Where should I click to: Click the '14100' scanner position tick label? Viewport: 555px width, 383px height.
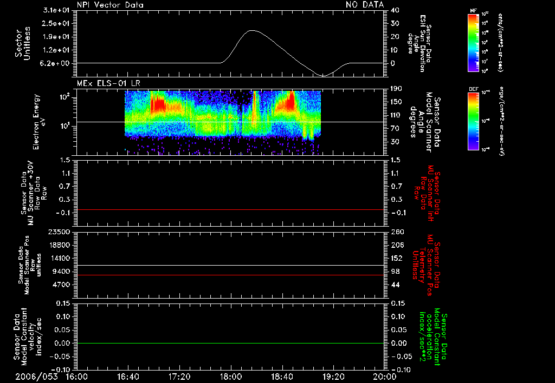tap(59, 258)
